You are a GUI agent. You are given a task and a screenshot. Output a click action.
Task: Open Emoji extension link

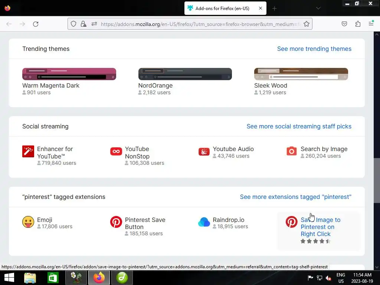[x=45, y=220]
